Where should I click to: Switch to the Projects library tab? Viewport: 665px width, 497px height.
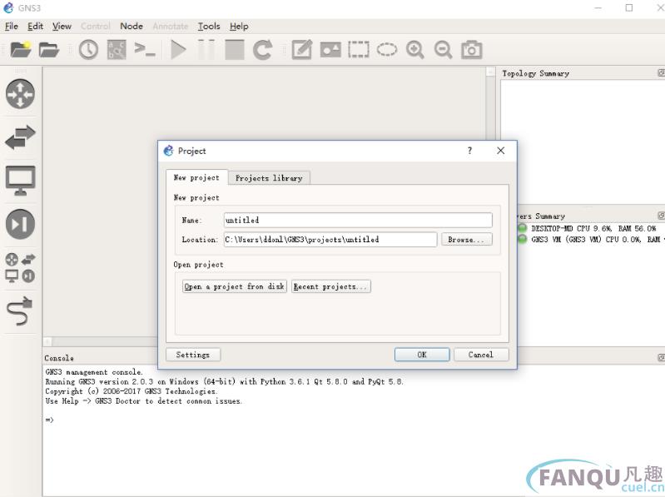(x=269, y=178)
